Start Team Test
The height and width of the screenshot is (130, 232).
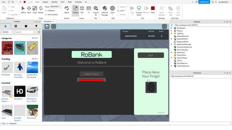click(x=170, y=10)
